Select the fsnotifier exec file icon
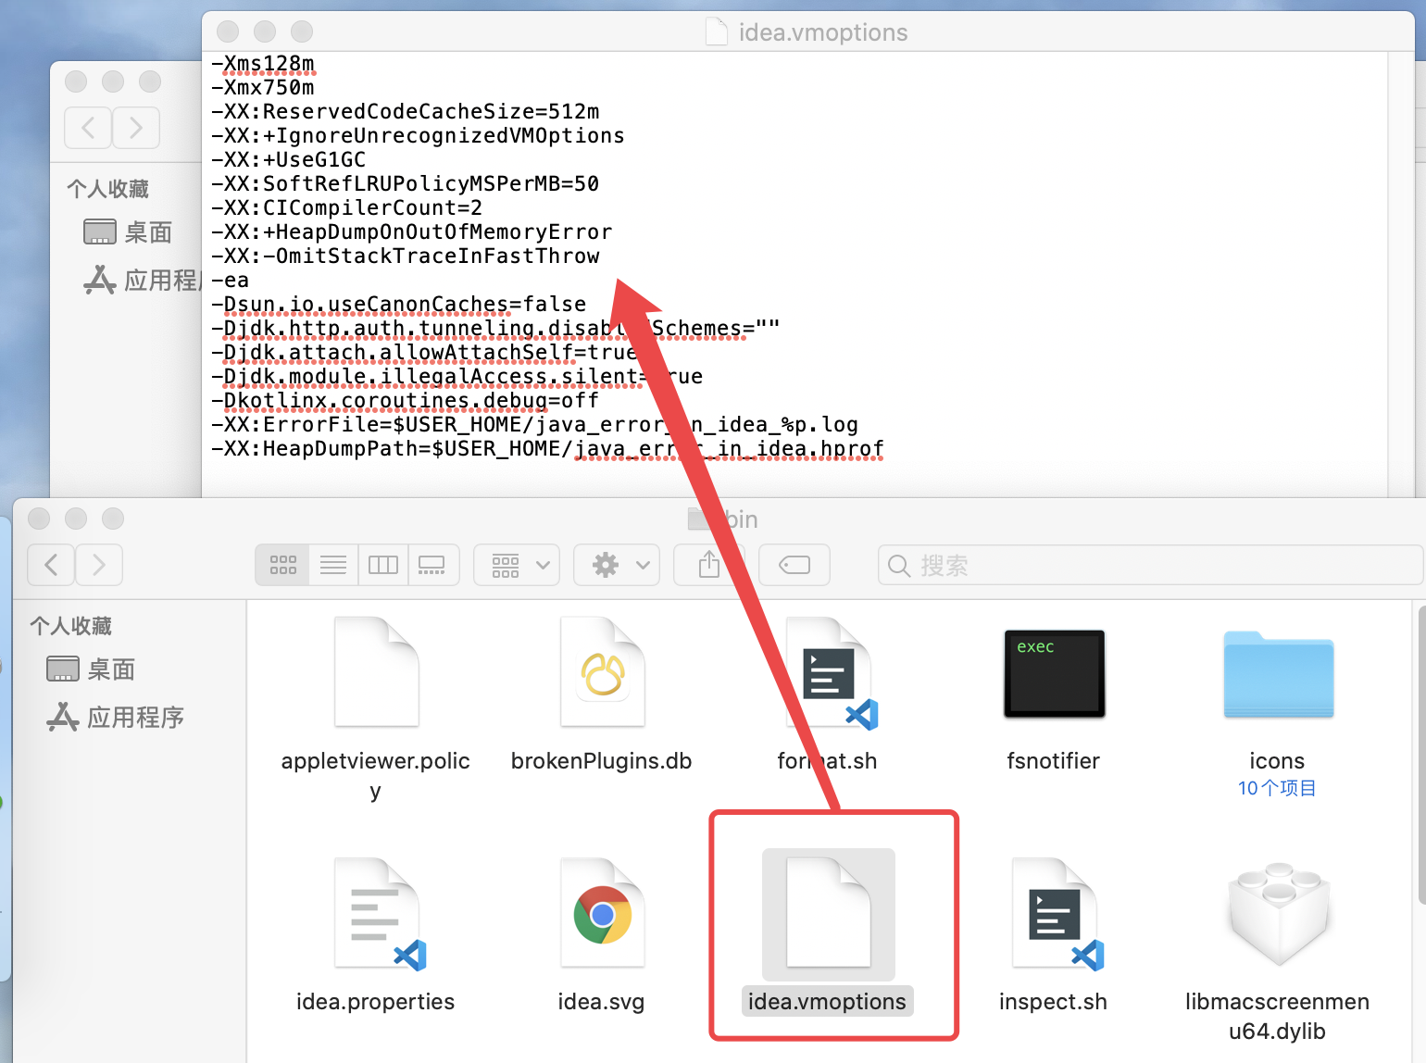This screenshot has height=1063, width=1426. click(1055, 673)
